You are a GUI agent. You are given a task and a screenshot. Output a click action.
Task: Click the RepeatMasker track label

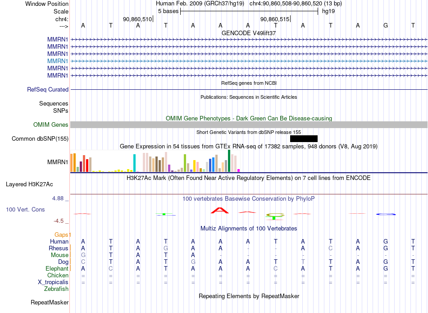[50, 302]
